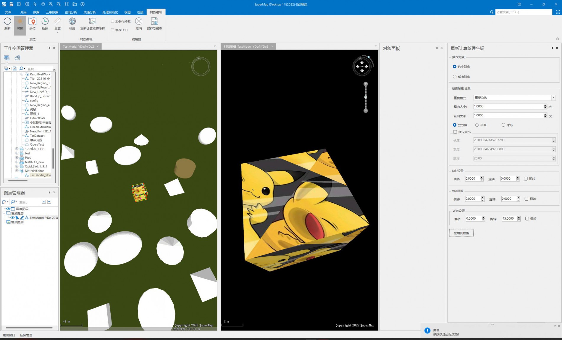Click the open folder icon in quick toolbar
This screenshot has height=340, width=562.
75,4
